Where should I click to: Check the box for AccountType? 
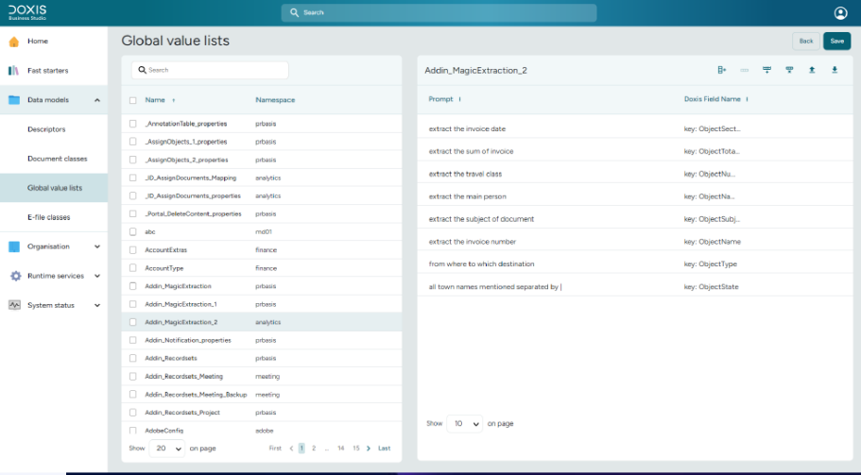[133, 267]
